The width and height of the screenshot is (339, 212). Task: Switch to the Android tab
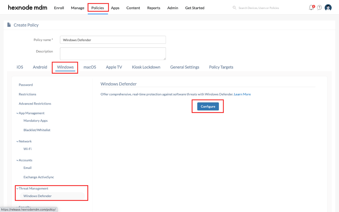[40, 67]
